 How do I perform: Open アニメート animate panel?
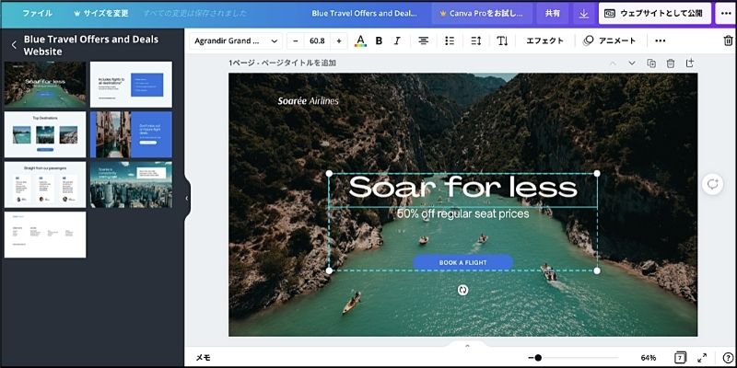[x=610, y=40]
